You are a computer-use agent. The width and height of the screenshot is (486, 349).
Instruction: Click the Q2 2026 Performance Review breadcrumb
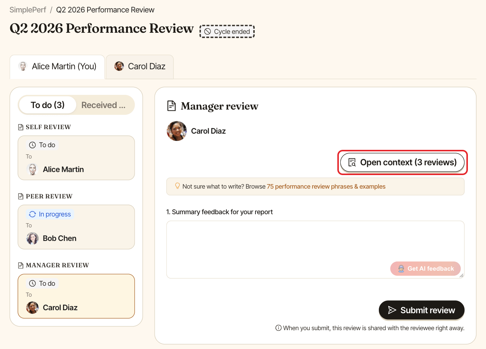pyautogui.click(x=105, y=10)
